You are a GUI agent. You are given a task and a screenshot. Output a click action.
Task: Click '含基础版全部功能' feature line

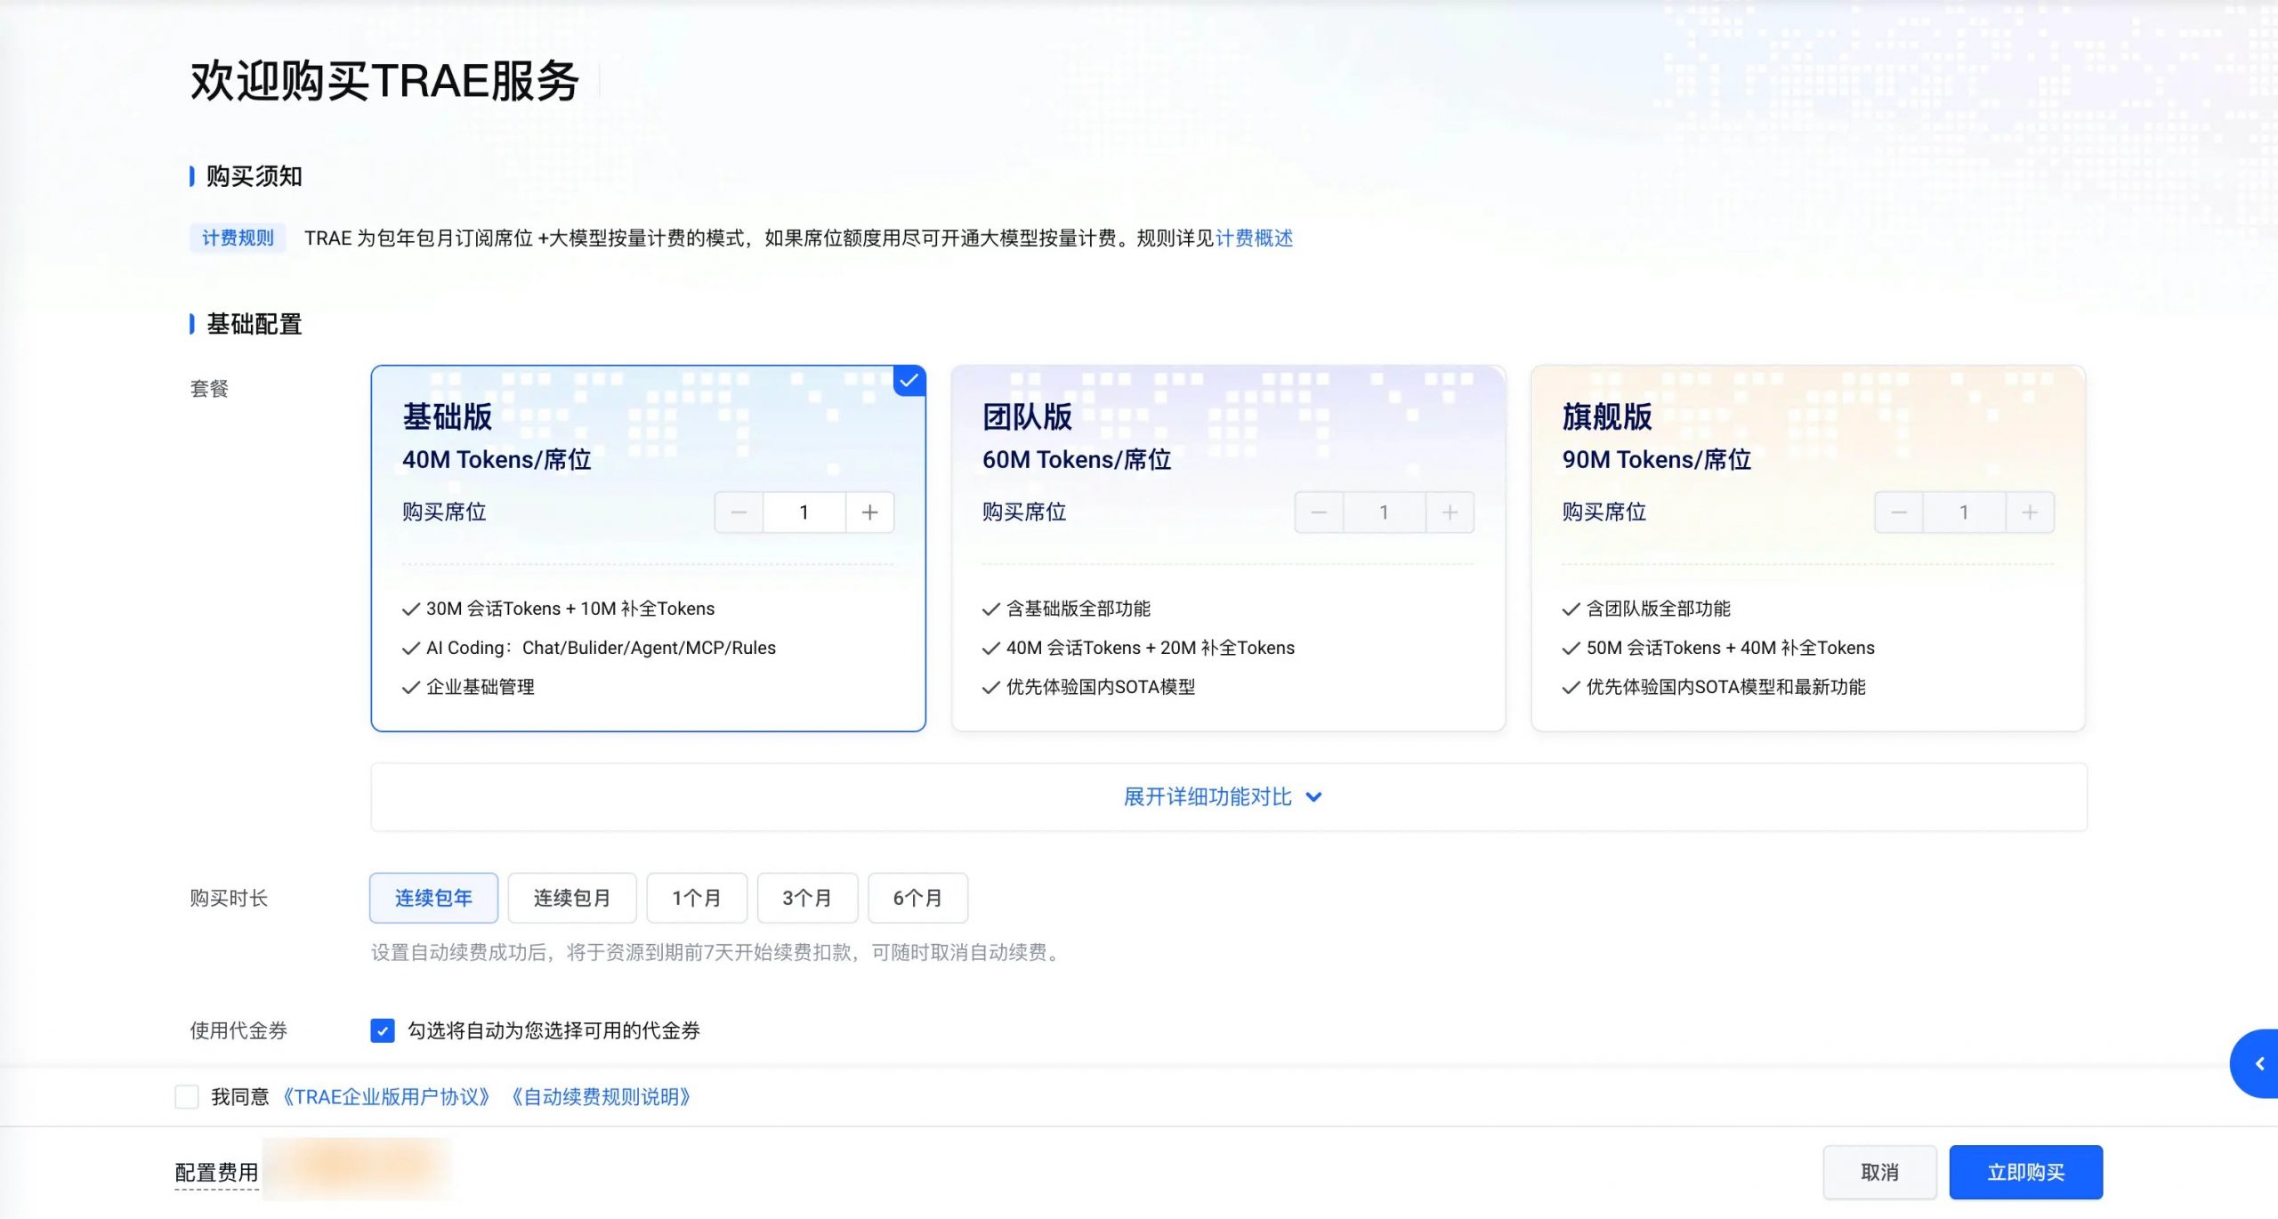point(1078,609)
